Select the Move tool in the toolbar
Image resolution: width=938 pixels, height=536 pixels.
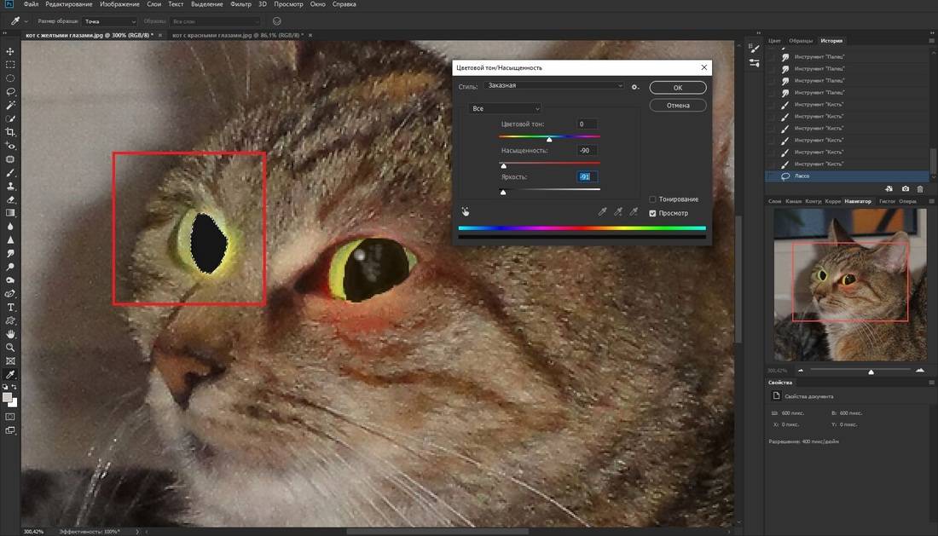[10, 51]
